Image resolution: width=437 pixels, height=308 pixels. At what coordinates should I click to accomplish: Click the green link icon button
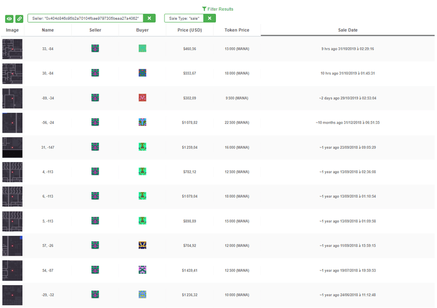(x=19, y=19)
